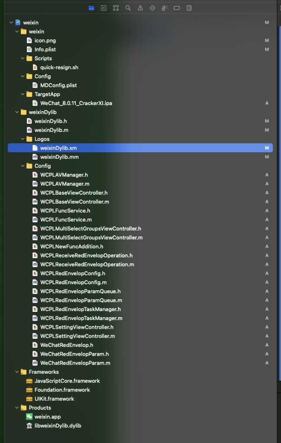The height and width of the screenshot is (443, 281).
Task: Select WeChat_8.0.11_CrackerXI.ipa file
Action: 76,103
